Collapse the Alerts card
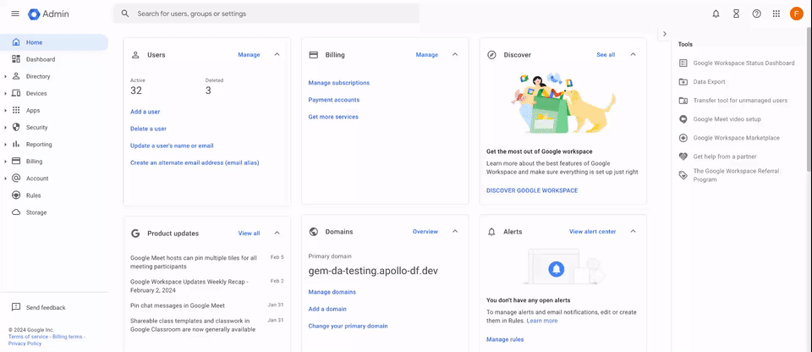 (633, 232)
